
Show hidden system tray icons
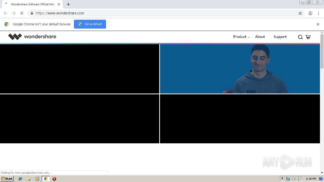(282, 179)
